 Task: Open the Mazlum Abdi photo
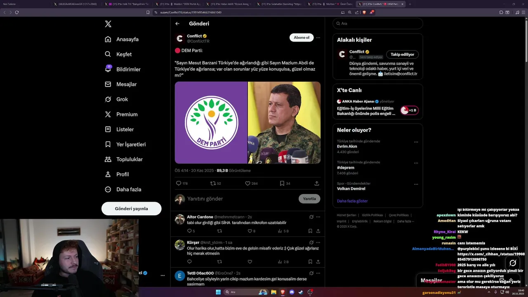coord(284,123)
